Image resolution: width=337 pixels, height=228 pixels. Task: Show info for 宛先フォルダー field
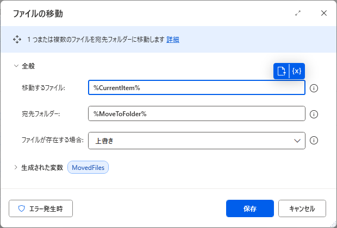click(314, 114)
